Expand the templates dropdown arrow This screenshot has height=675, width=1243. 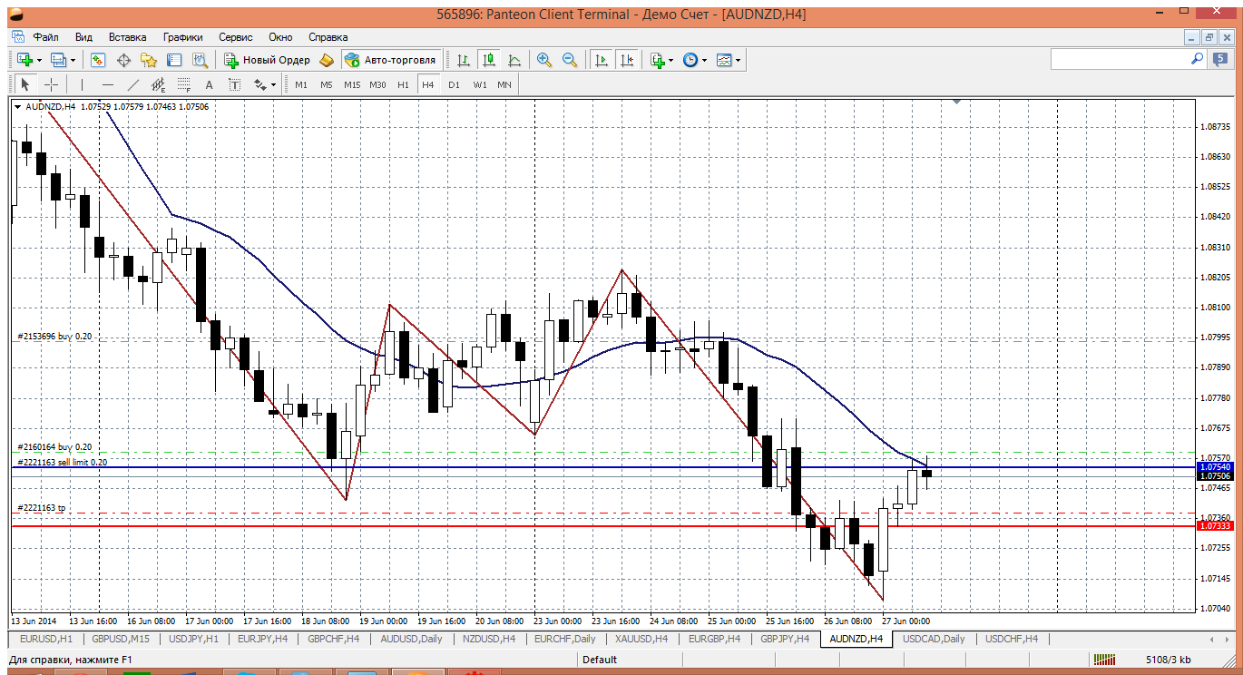tap(739, 60)
